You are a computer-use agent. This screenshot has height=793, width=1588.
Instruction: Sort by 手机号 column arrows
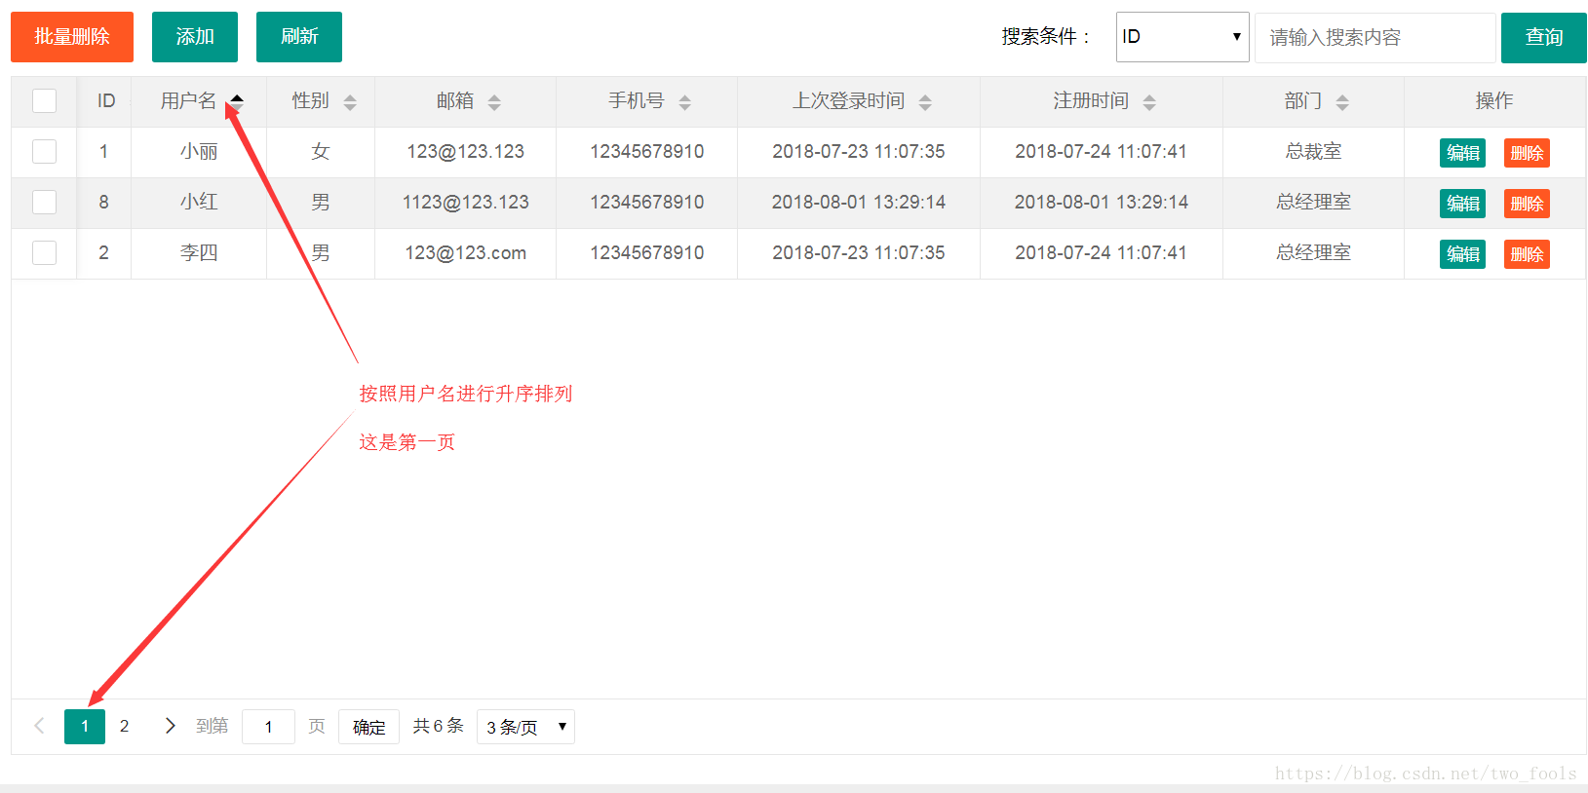(684, 102)
